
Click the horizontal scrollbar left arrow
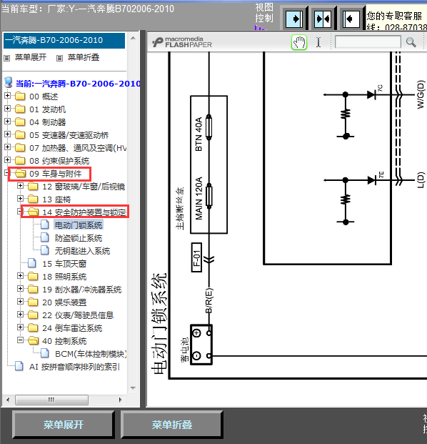tap(8, 400)
